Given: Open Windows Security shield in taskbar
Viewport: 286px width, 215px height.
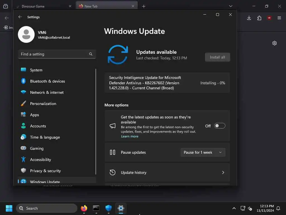Looking at the screenshot, I should (x=109, y=208).
